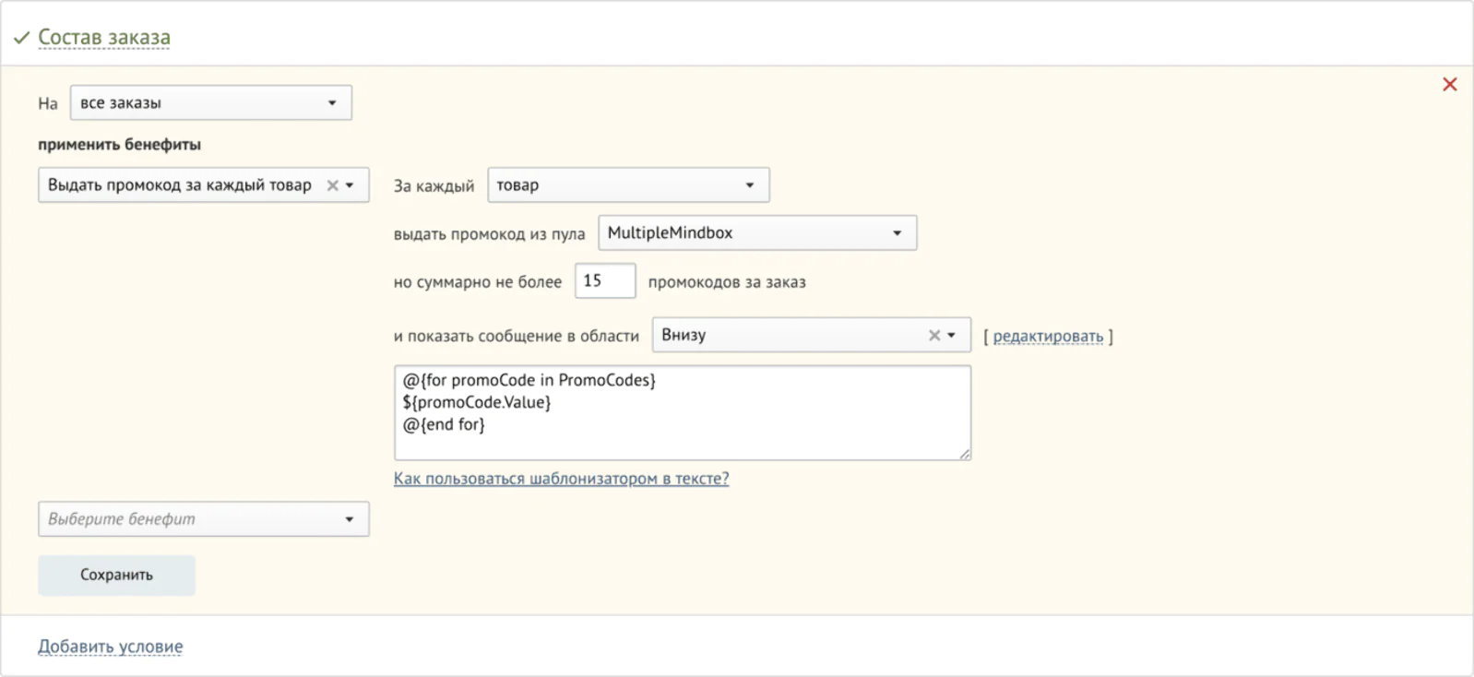Remove condition with the red X icon
This screenshot has width=1474, height=677.
pos(1449,84)
